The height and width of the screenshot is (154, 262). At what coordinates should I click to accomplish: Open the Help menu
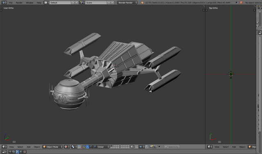pyautogui.click(x=39, y=3)
